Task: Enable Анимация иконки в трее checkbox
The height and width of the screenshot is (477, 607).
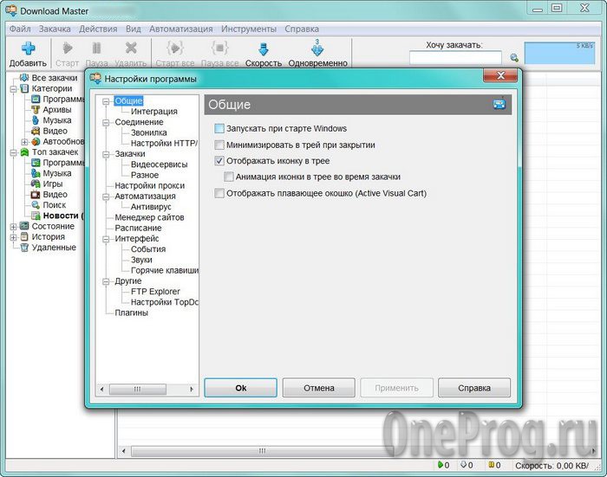Action: click(x=229, y=177)
